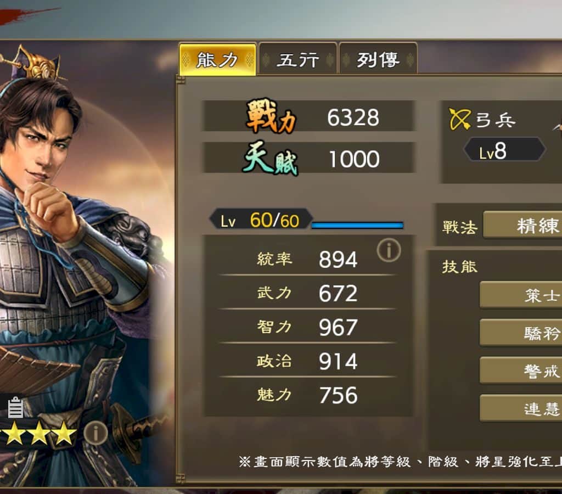This screenshot has width=562, height=494.
Task: Open the 列傳 biography tab
Action: pos(378,59)
